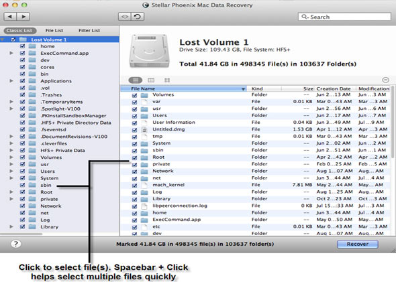Uncheck sidebar sbin checkbox
The height and width of the screenshot is (282, 396).
[22, 185]
